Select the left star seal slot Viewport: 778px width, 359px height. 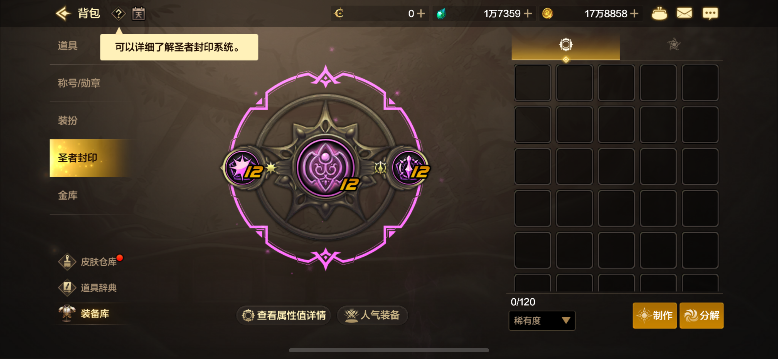(243, 168)
